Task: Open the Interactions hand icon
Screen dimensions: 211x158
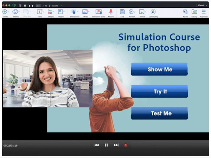Action: (x=73, y=12)
